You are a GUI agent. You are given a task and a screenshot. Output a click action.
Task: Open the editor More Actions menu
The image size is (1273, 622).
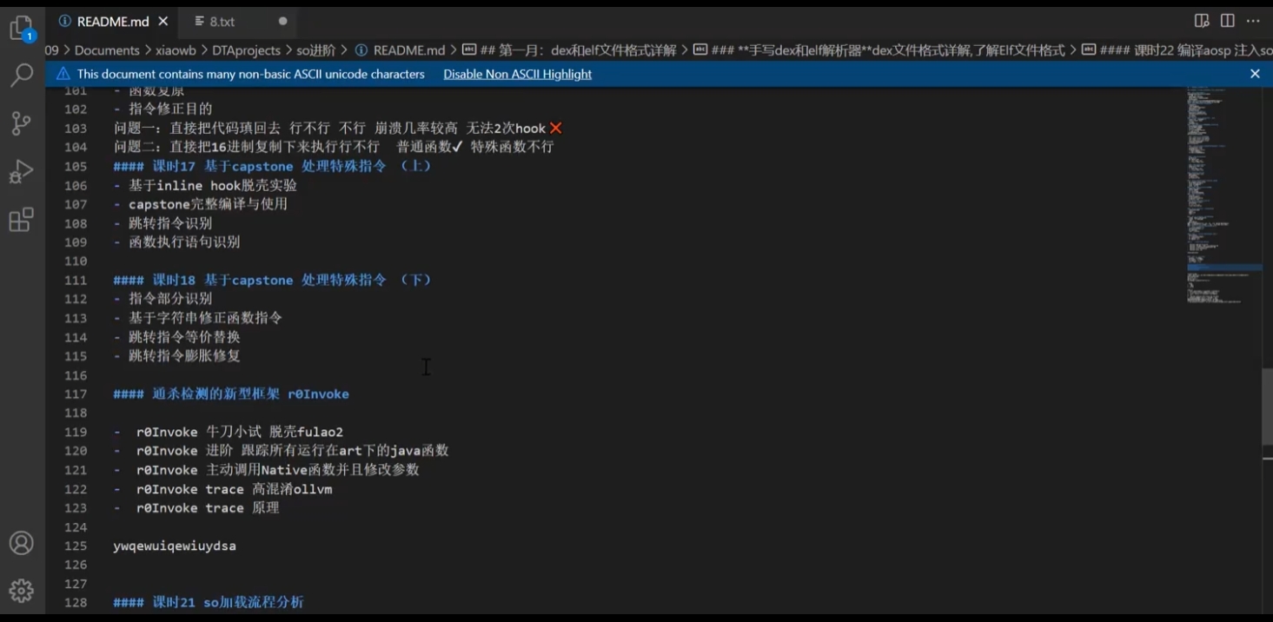[x=1253, y=21]
